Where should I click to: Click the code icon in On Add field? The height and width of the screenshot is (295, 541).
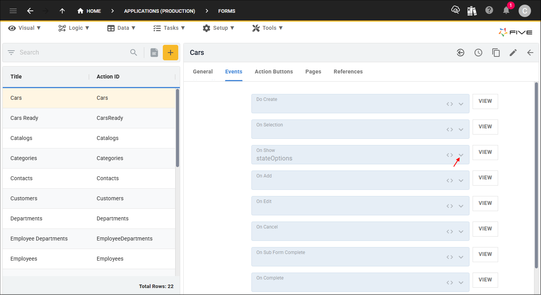(449, 181)
